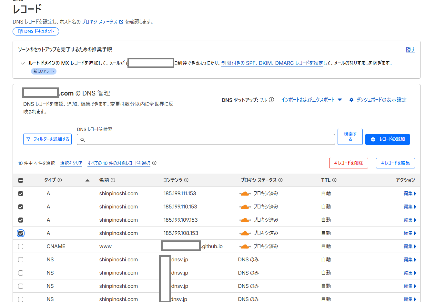Screen dimensions: 436x302
Task: Click the info icon after 対象レコードを選択
Action: pyautogui.click(x=154, y=163)
